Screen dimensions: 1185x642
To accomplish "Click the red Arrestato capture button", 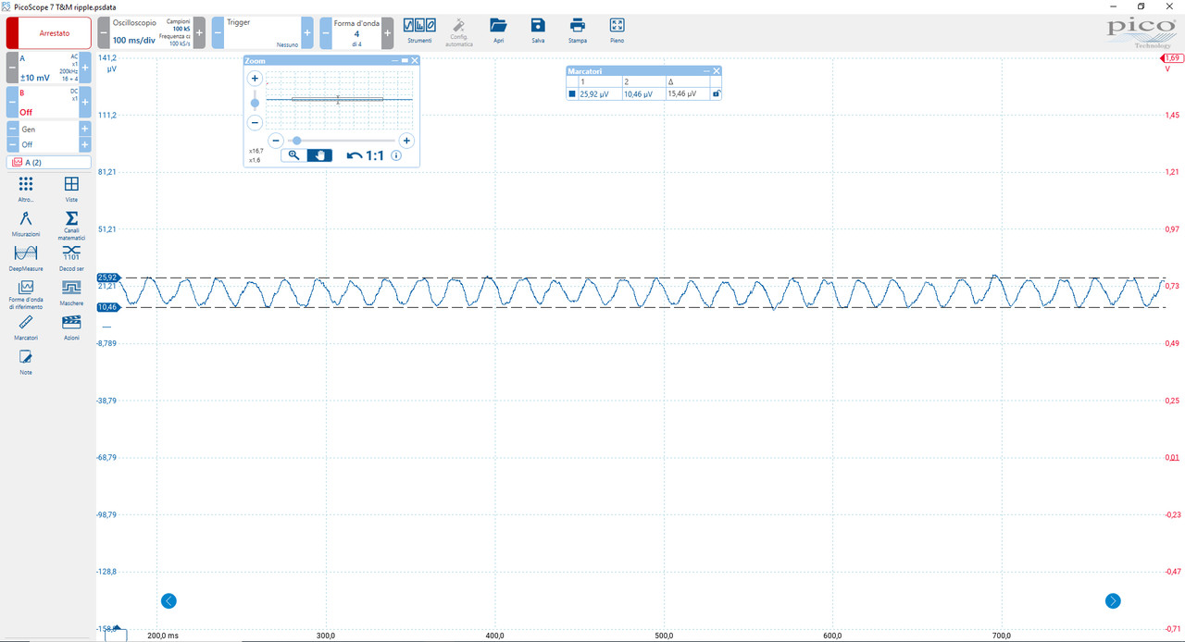I will [x=49, y=32].
